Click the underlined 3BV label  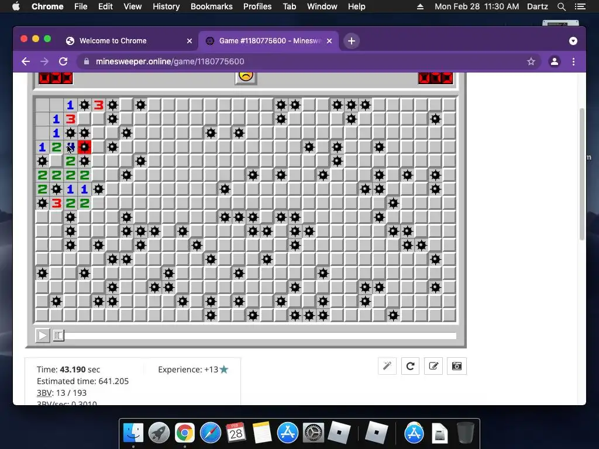tap(44, 393)
